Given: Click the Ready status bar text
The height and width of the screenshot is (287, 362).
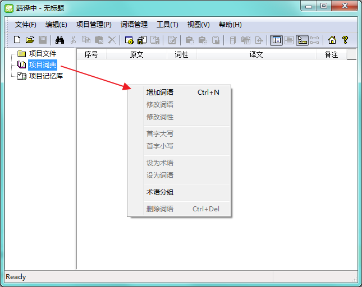Looking at the screenshot, I should coord(16,276).
